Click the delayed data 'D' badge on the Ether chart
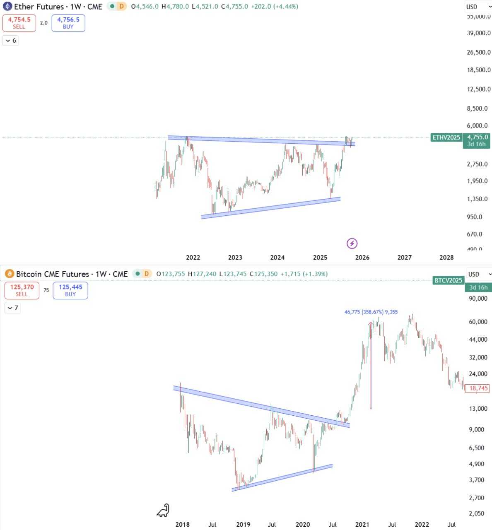This screenshot has height=530, width=492. (x=121, y=7)
